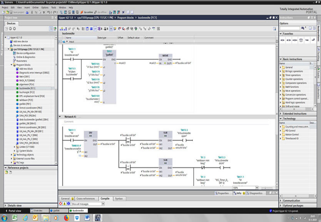Select the Math functions folder

292,87
